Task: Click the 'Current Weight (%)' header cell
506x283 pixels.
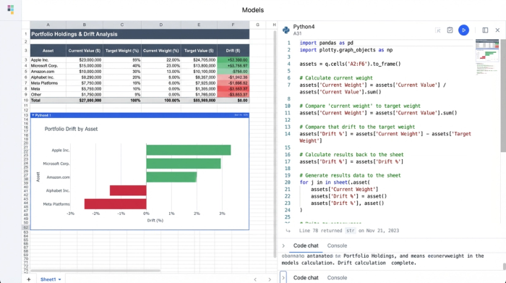Action: coord(161,51)
